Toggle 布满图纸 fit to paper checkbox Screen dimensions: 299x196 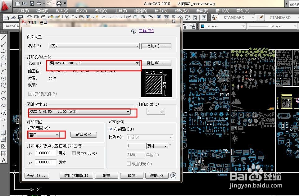111,129
